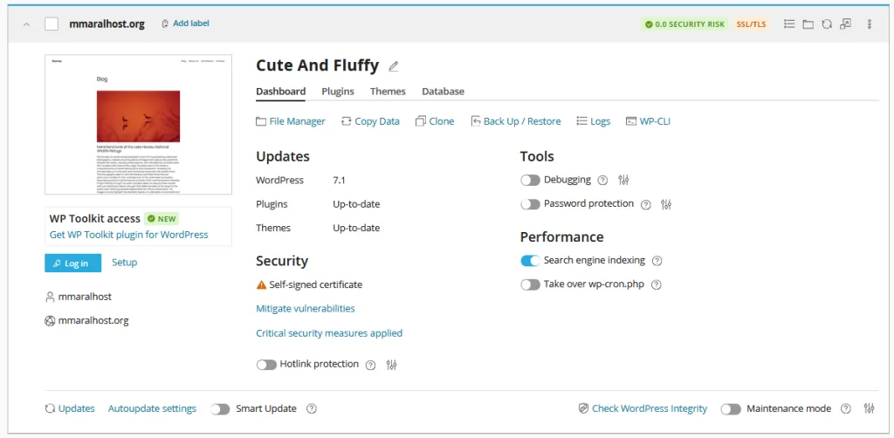This screenshot has width=894, height=438.
Task: Open Autoupdate settings
Action: coord(152,408)
